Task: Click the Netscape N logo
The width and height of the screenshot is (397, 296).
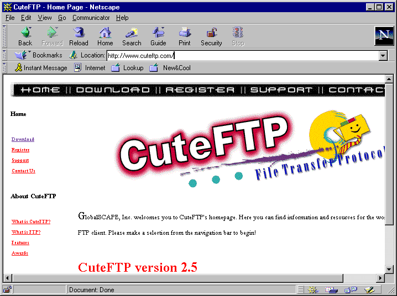Action: tap(384, 36)
